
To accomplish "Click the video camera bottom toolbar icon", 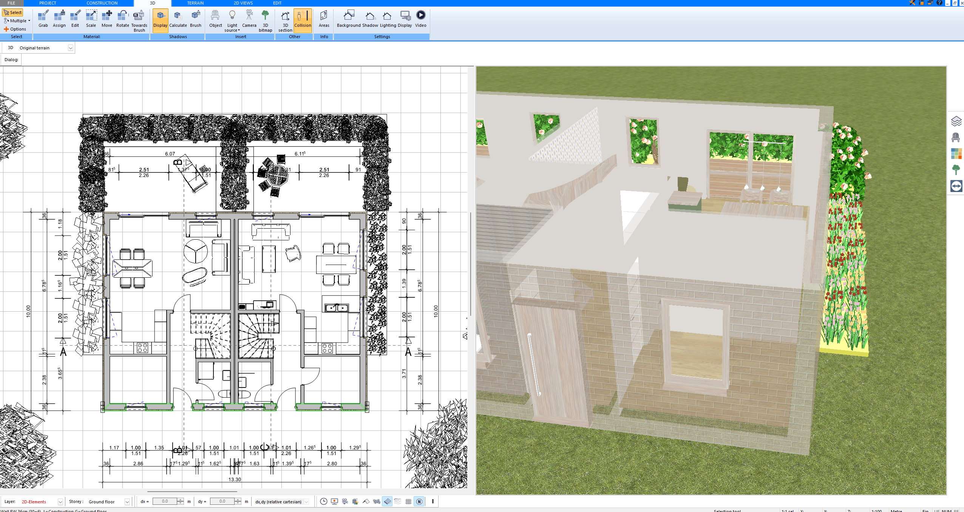I will (x=345, y=501).
